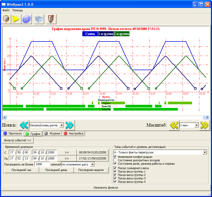Click the Сирена label on chart
Image resolution: width=212 pixels, height=197 pixels.
pos(106,103)
